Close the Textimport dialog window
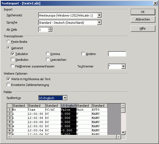This screenshot has height=144, width=159. click(x=155, y=3)
